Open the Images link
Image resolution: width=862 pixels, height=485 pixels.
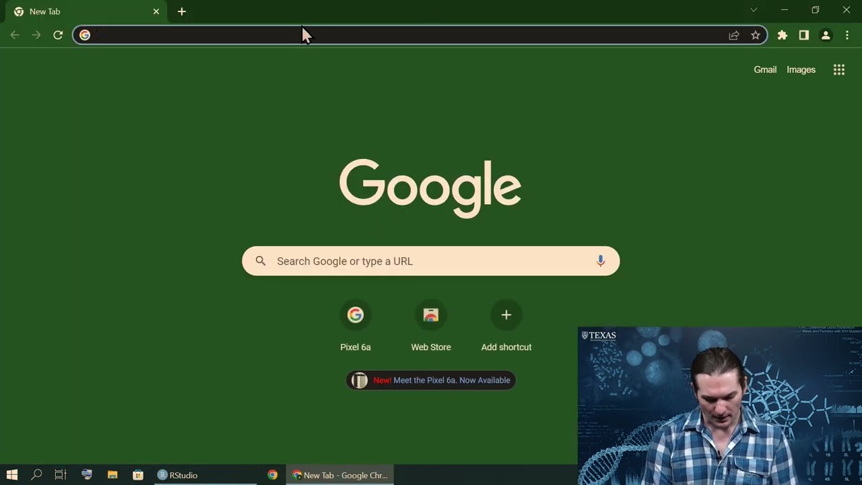click(801, 69)
